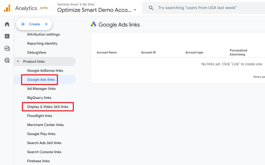Open the Reports bar-chart icon
The image size is (265, 165).
pos(7,36)
